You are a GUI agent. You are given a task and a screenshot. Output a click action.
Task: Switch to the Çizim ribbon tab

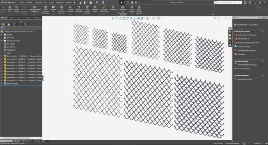(20, 18)
